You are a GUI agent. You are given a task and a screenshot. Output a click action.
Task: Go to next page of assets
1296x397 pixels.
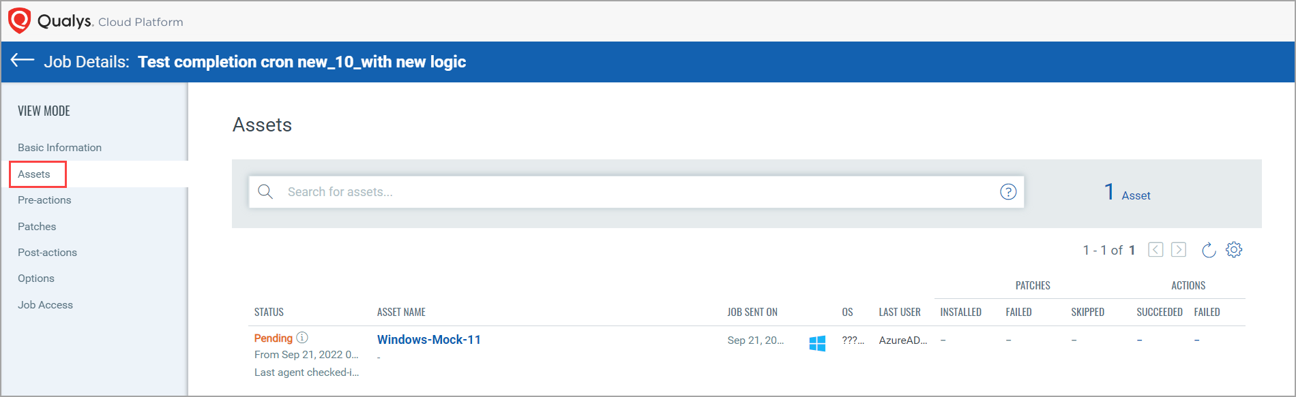(x=1179, y=250)
